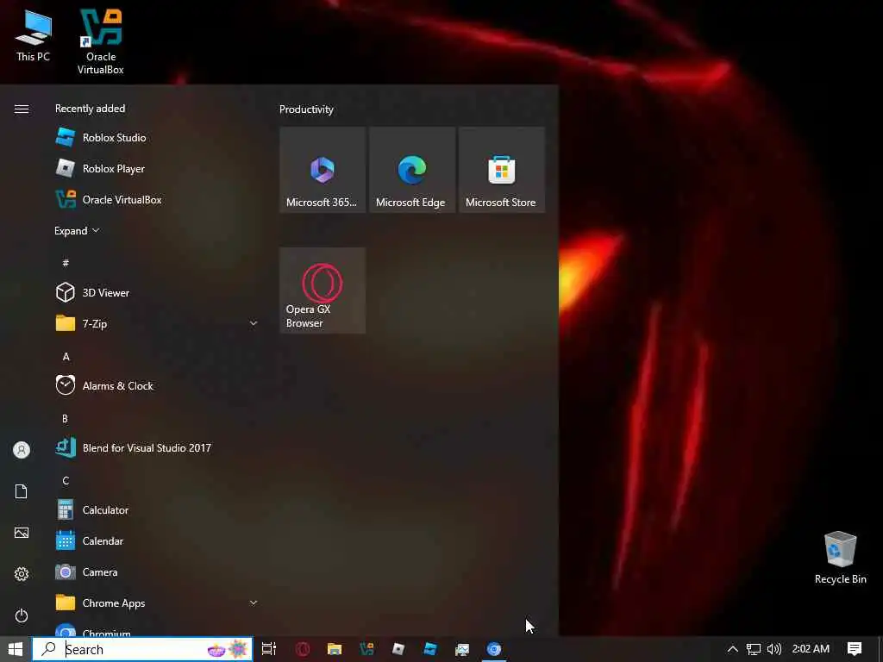Switch to Chromium on the taskbar
This screenshot has height=662, width=883.
click(x=494, y=649)
